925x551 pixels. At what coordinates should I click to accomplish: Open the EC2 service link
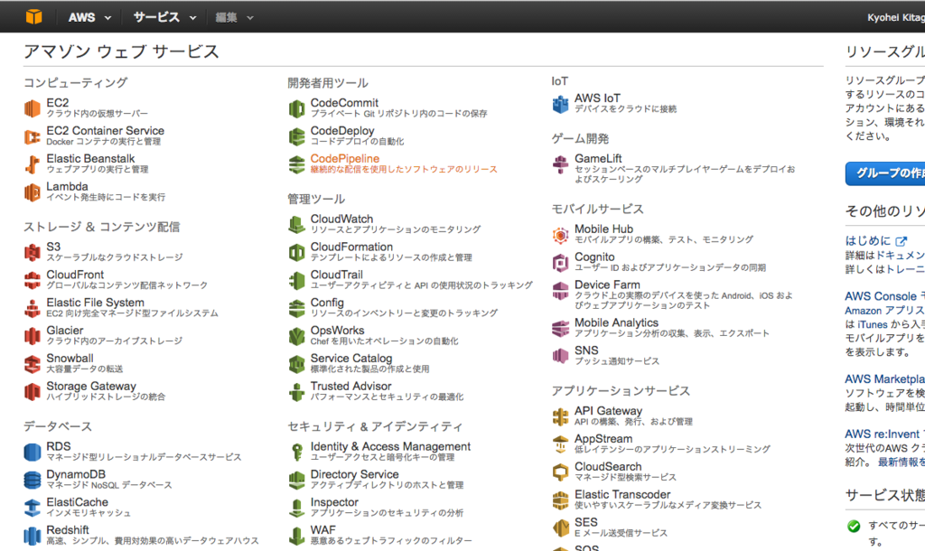click(x=58, y=103)
